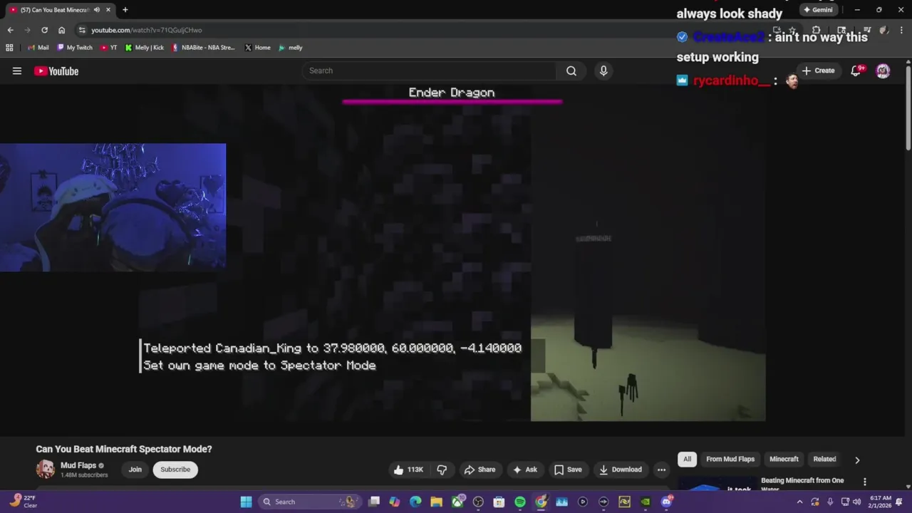Viewport: 912px width, 513px height.
Task: Open the Chrome apps grid in bookmarks bar
Action: (x=9, y=48)
